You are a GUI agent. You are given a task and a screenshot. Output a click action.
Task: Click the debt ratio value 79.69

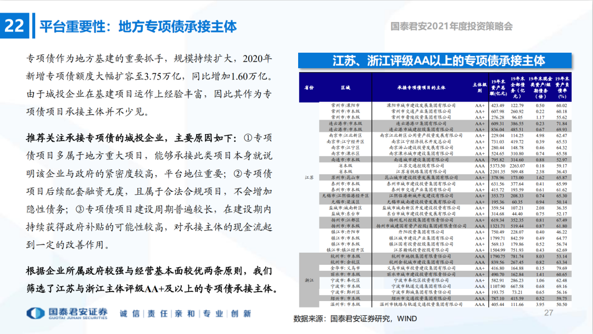[562, 268]
